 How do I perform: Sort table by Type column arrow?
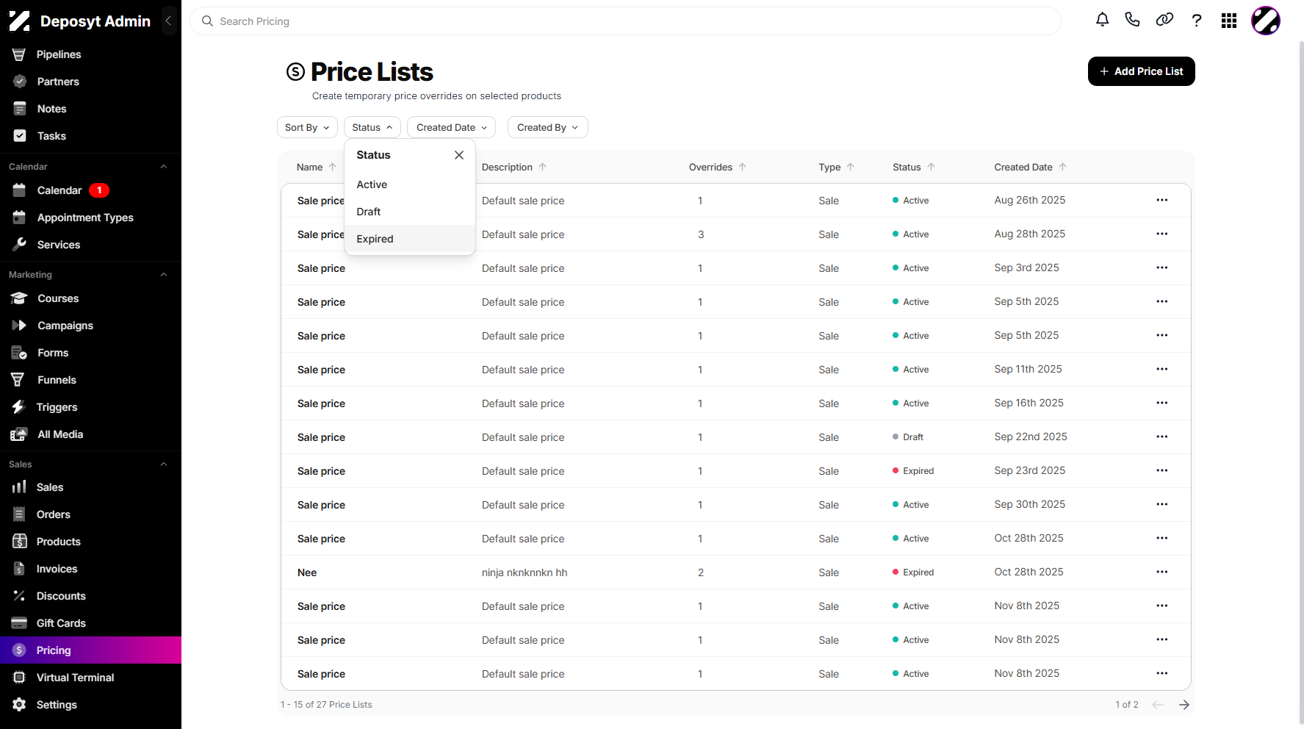tap(851, 167)
